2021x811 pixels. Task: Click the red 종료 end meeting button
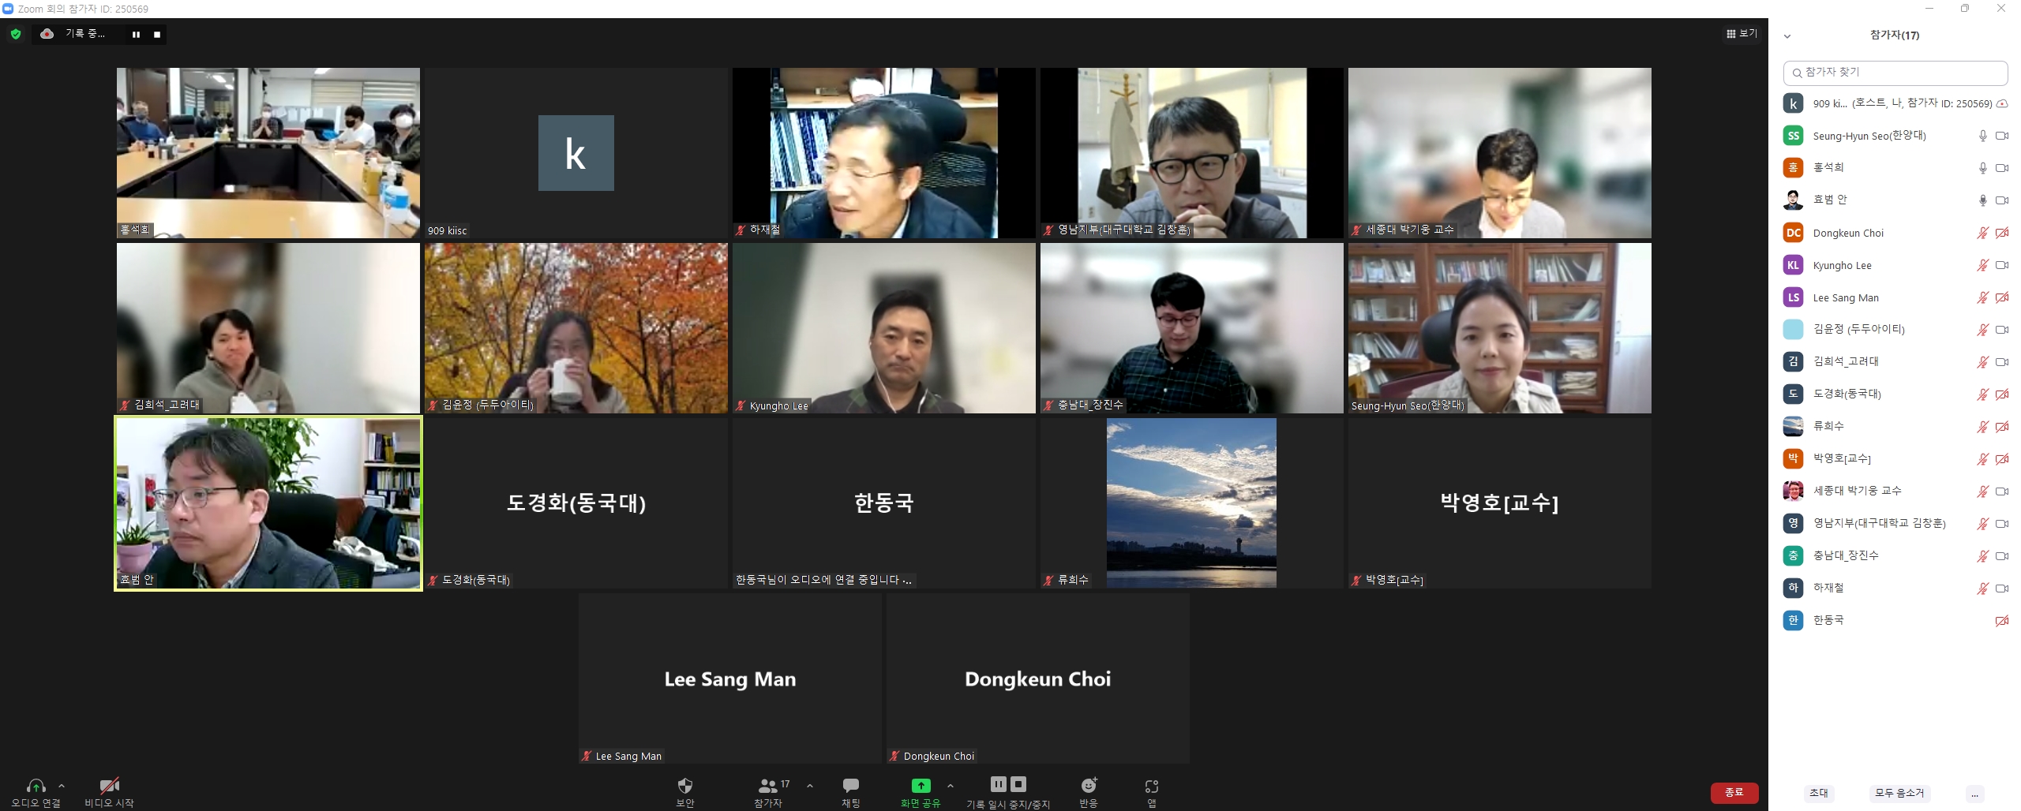point(1734,792)
